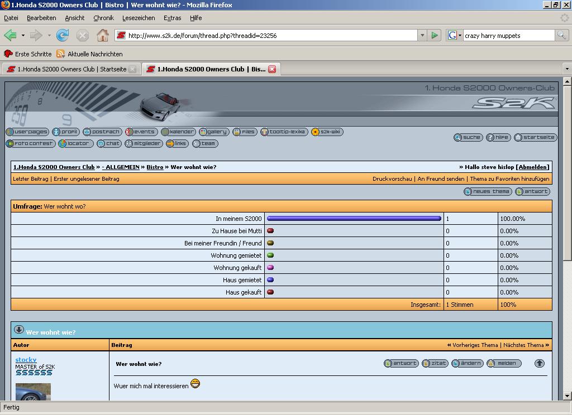Viewport: 572px width, 415px height.
Task: Click the zitat quote button on post
Action: (435, 363)
